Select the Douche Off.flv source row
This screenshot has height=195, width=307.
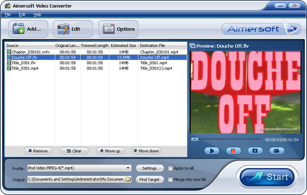[x=24, y=57]
